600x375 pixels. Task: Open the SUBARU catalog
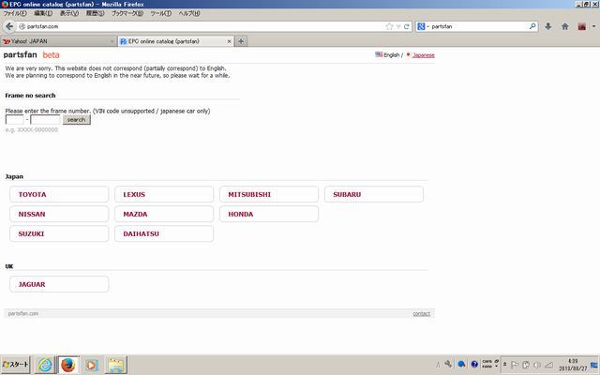pyautogui.click(x=374, y=194)
